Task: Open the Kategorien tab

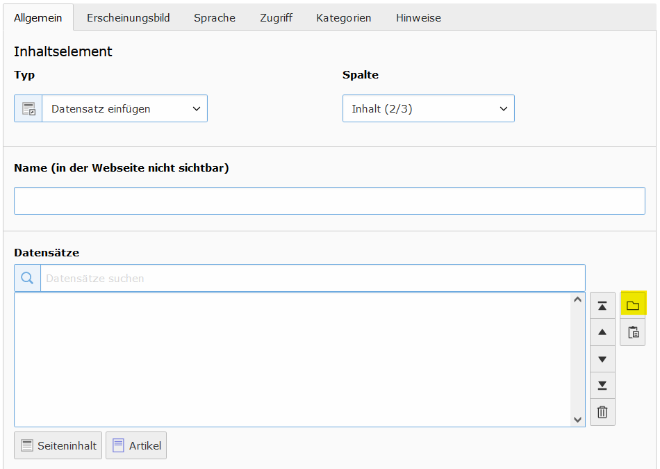Action: point(343,17)
